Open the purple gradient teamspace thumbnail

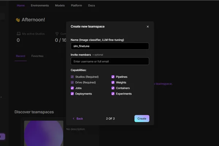coord(43,133)
